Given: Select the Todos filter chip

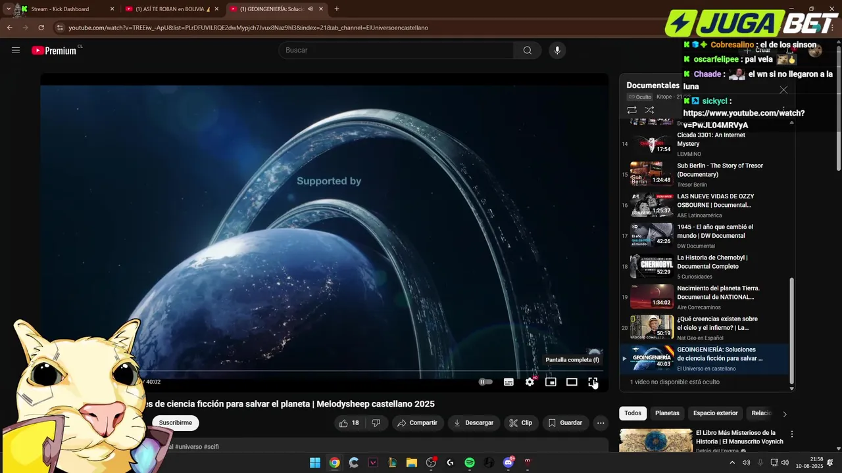Looking at the screenshot, I should pyautogui.click(x=633, y=413).
